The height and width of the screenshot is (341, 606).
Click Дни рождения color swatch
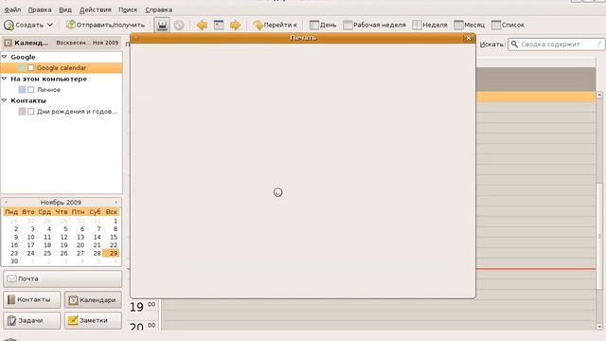[x=22, y=112]
